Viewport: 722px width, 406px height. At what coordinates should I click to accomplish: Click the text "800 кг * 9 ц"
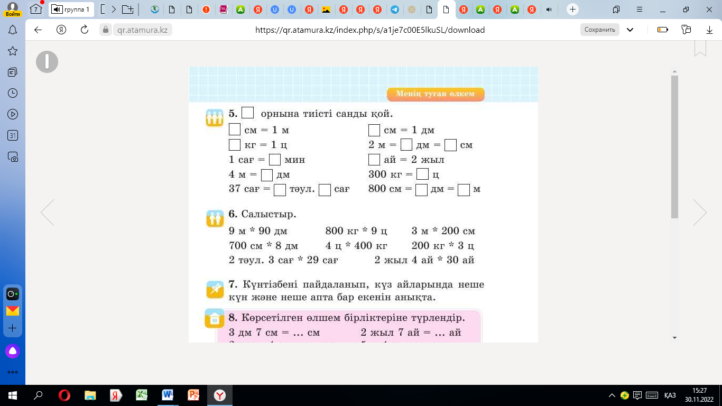point(357,231)
